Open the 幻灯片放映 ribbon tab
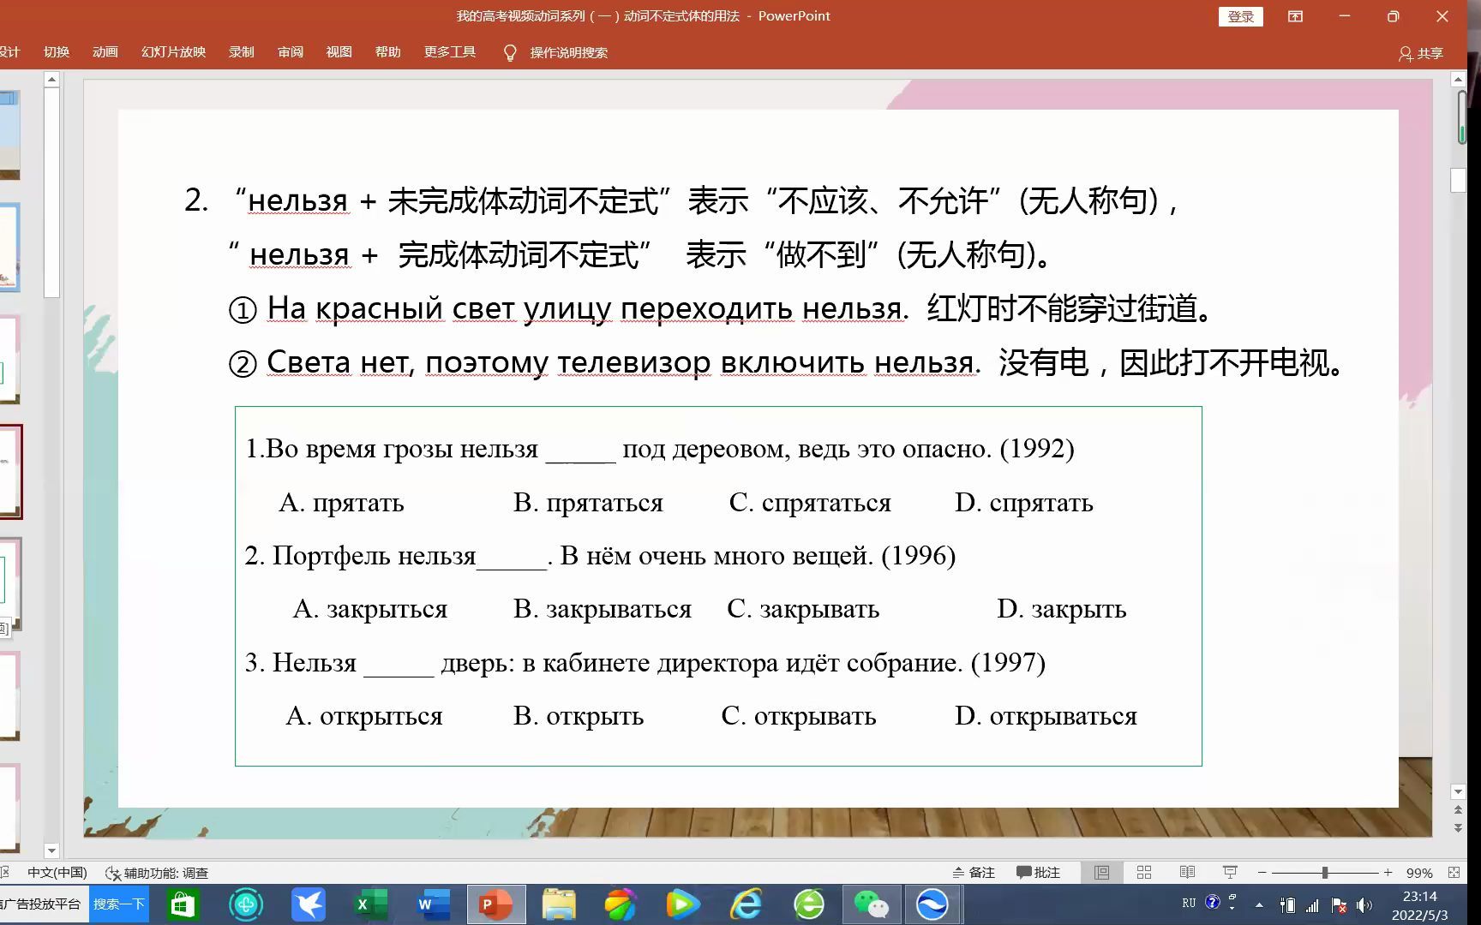This screenshot has height=925, width=1481. tap(172, 51)
